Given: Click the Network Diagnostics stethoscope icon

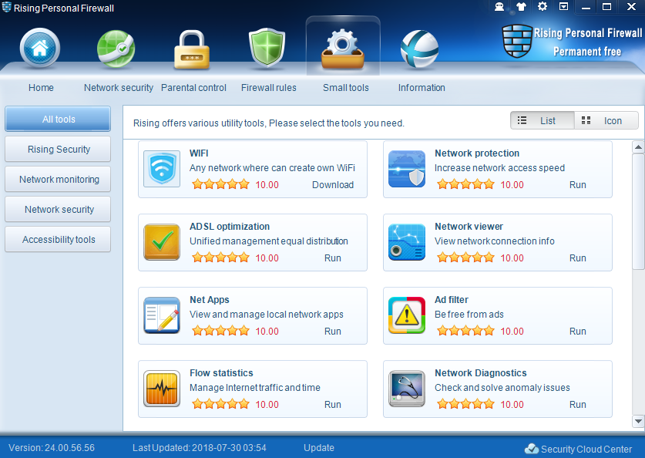Looking at the screenshot, I should click(x=407, y=389).
